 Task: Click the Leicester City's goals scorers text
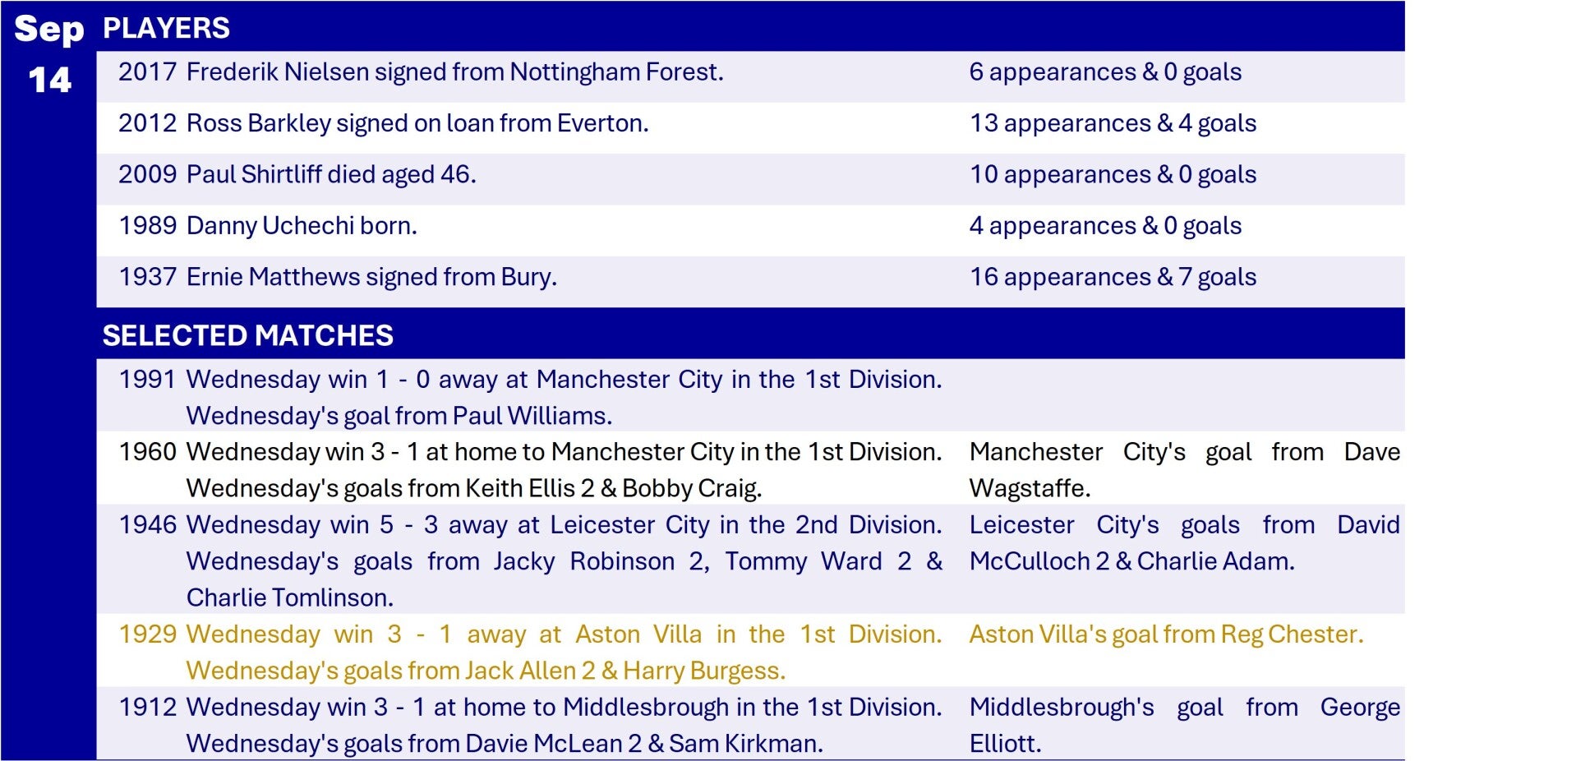(1184, 542)
